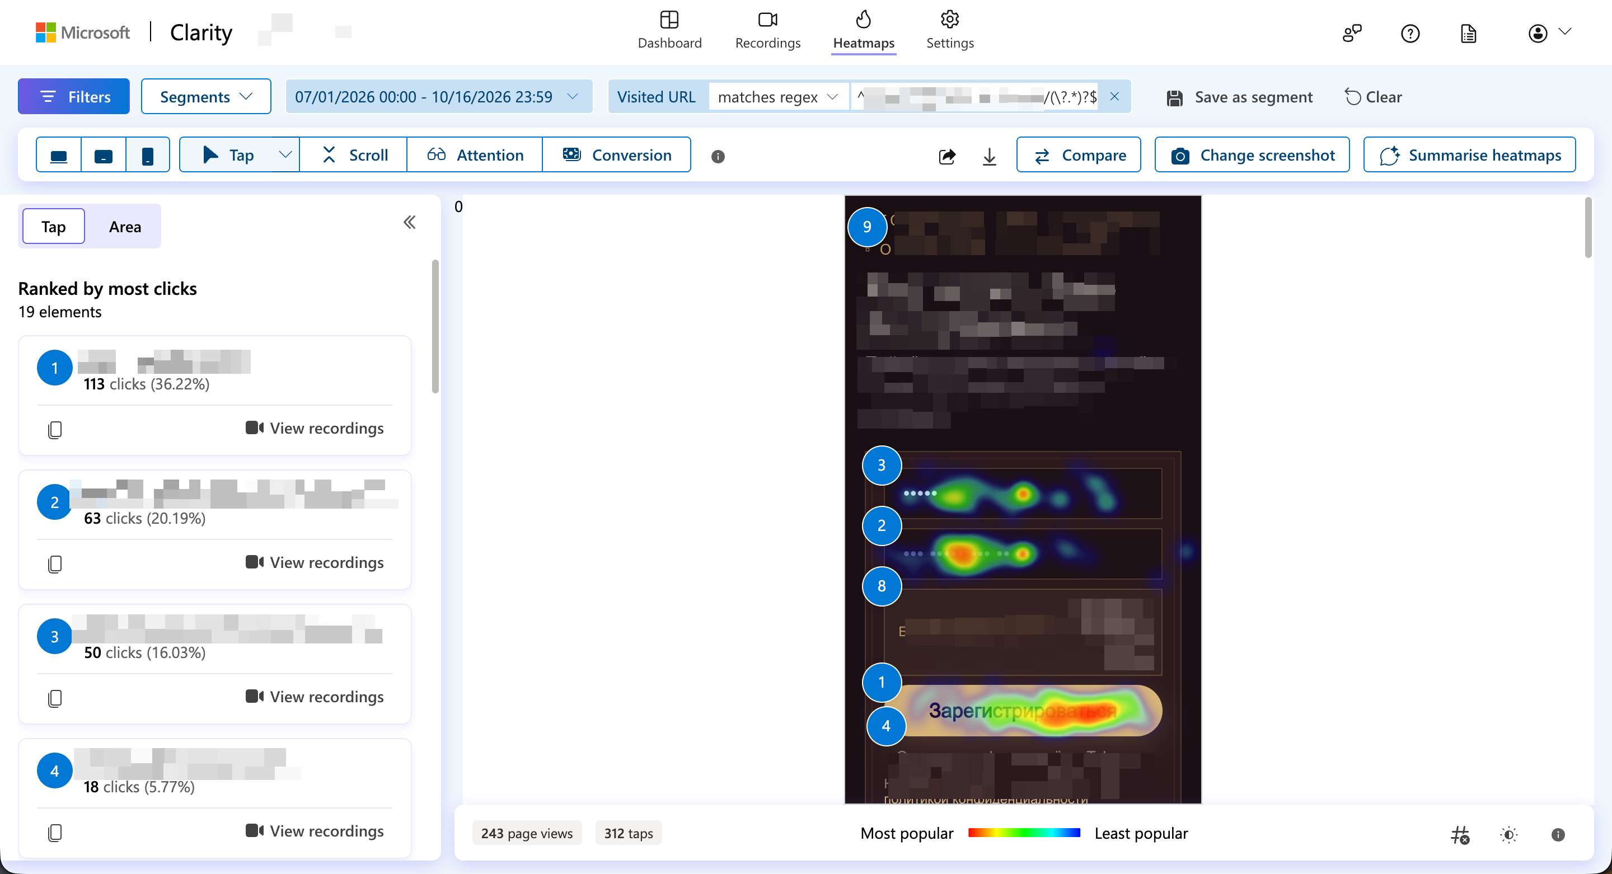Copy element 3 selector (50 clicks)

pyautogui.click(x=55, y=698)
